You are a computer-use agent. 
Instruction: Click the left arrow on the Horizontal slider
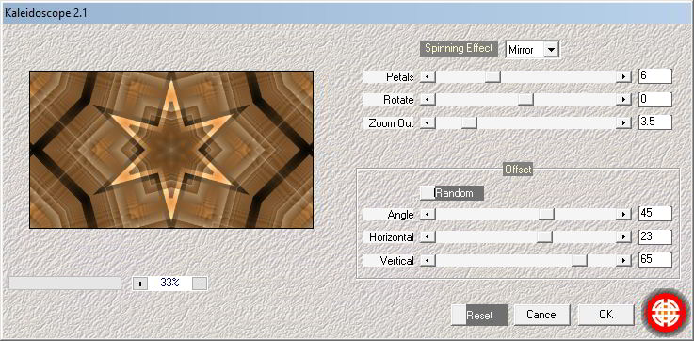point(428,237)
